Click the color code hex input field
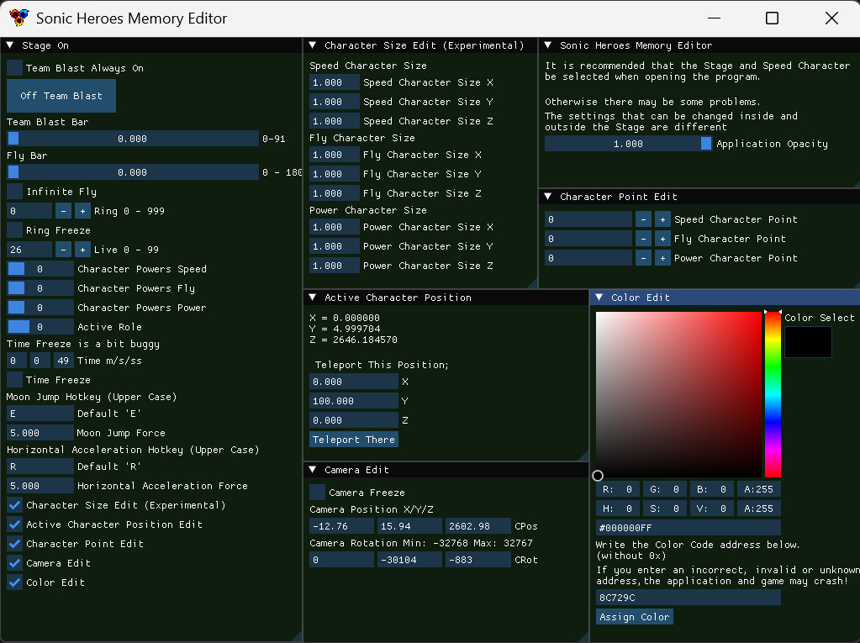This screenshot has width=860, height=643. point(688,527)
